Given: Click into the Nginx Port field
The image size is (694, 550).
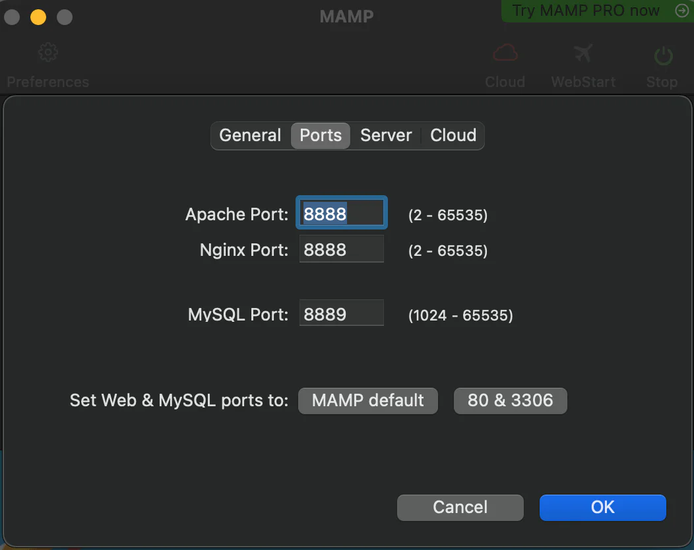Looking at the screenshot, I should pyautogui.click(x=341, y=249).
